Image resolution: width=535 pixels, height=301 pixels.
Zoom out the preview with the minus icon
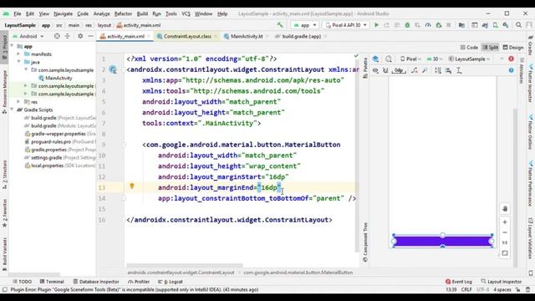coord(505,232)
